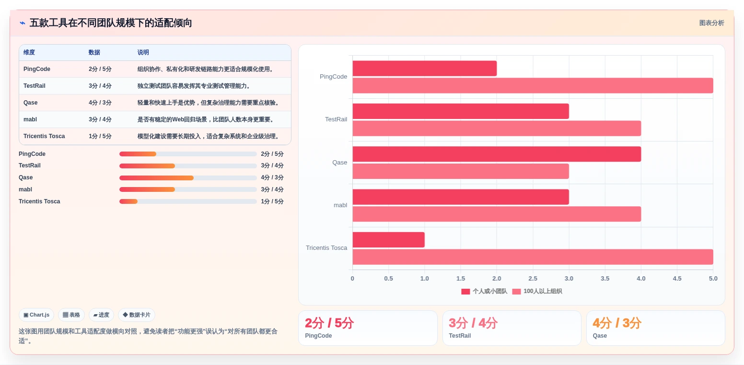
Task: Click the footnote paragraph starting 这张图用团队规模
Action: point(148,336)
